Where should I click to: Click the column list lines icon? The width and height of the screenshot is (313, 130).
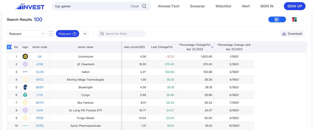51,34
